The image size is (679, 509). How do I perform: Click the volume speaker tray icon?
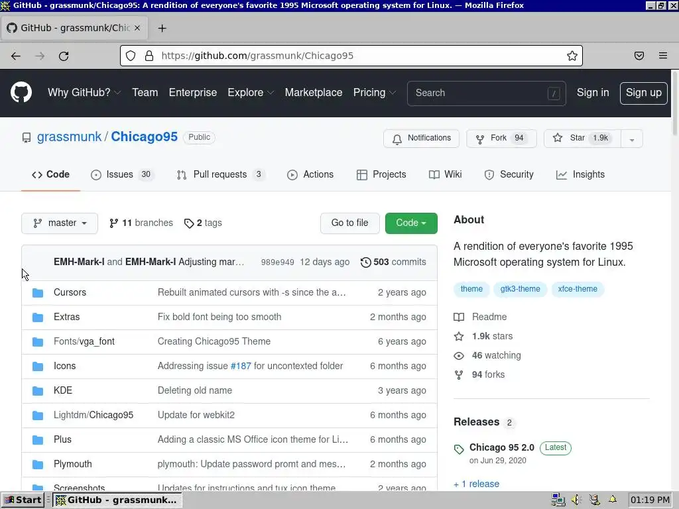pyautogui.click(x=576, y=500)
